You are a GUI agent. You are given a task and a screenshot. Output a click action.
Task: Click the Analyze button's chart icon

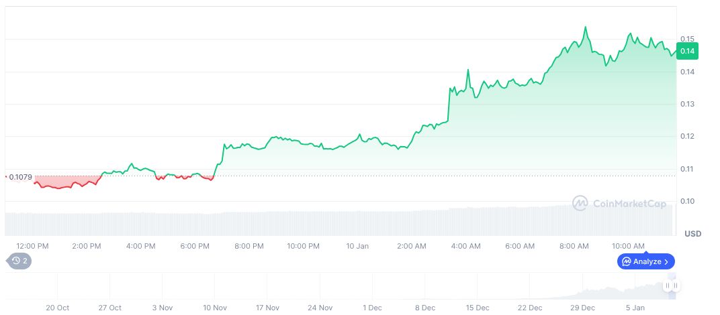pos(626,261)
